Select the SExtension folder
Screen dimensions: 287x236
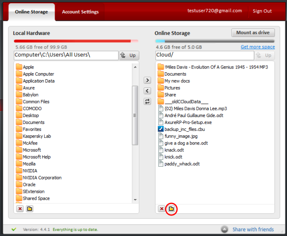pyautogui.click(x=30, y=191)
